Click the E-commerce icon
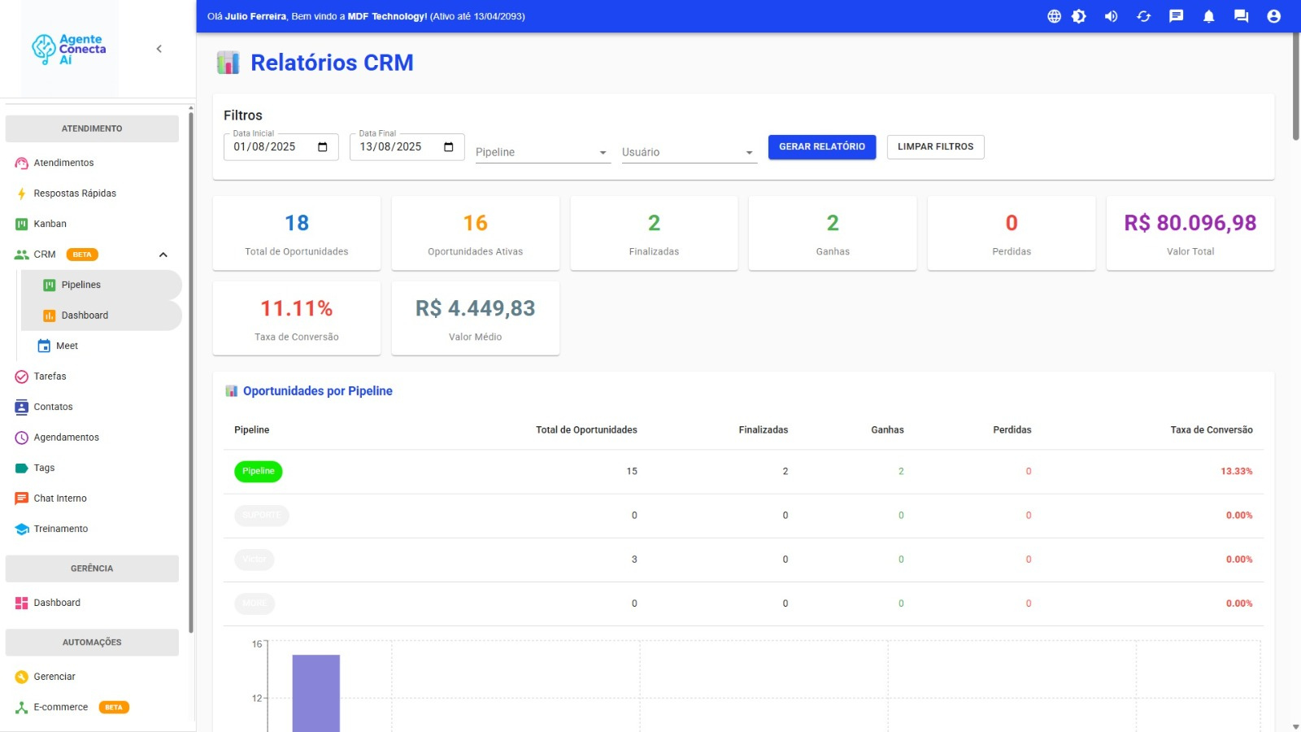The image size is (1301, 732). (22, 708)
